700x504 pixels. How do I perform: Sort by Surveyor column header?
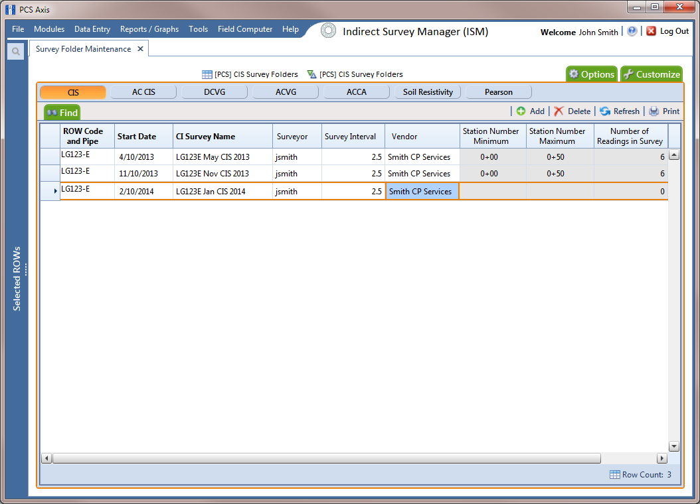pyautogui.click(x=297, y=136)
